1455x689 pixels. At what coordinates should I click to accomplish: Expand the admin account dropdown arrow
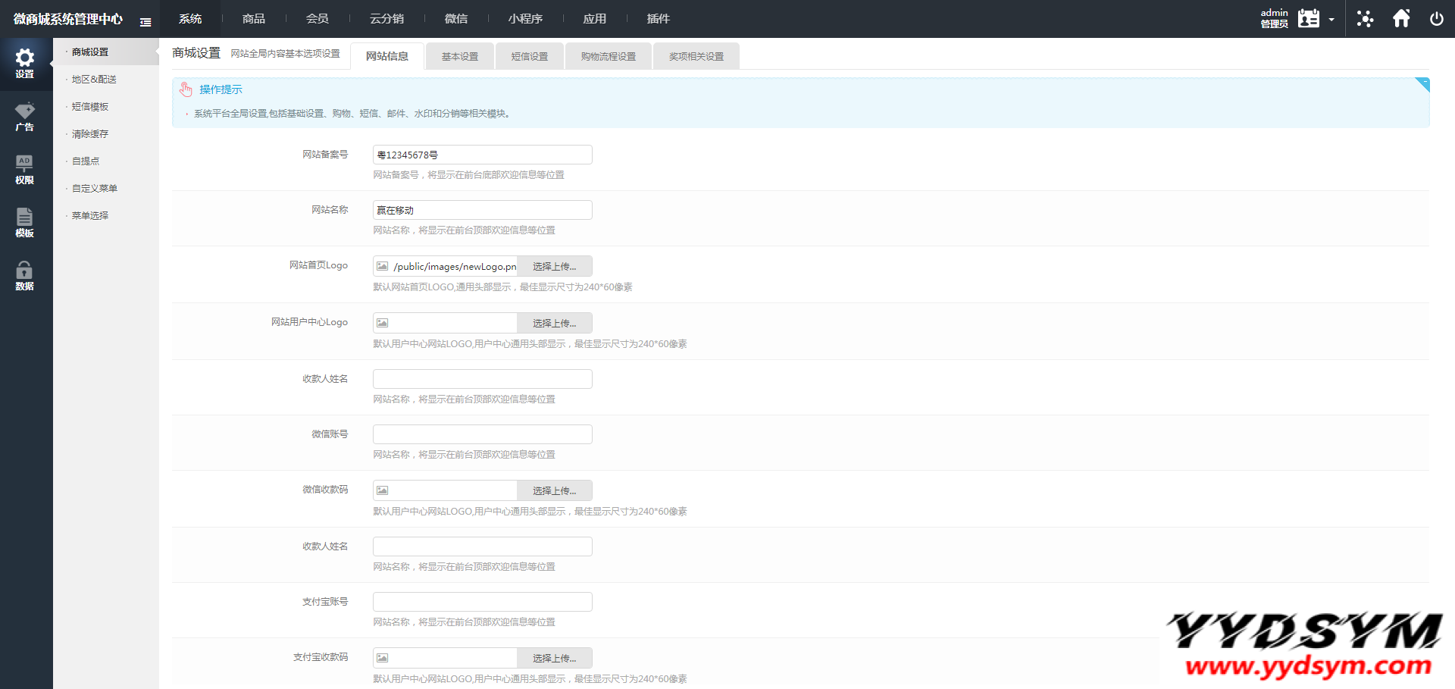1331,20
